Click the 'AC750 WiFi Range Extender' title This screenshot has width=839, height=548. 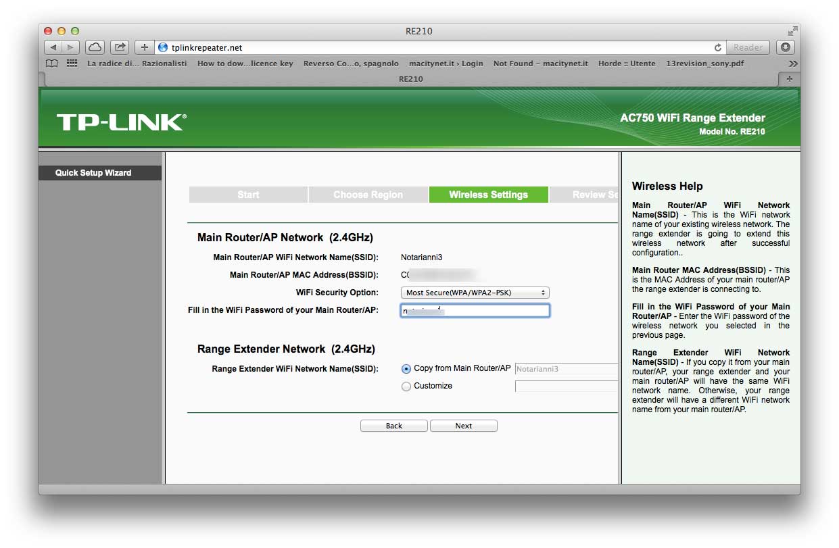point(693,118)
